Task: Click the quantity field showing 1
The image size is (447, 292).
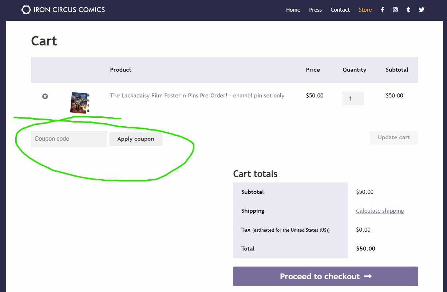Action: (353, 99)
